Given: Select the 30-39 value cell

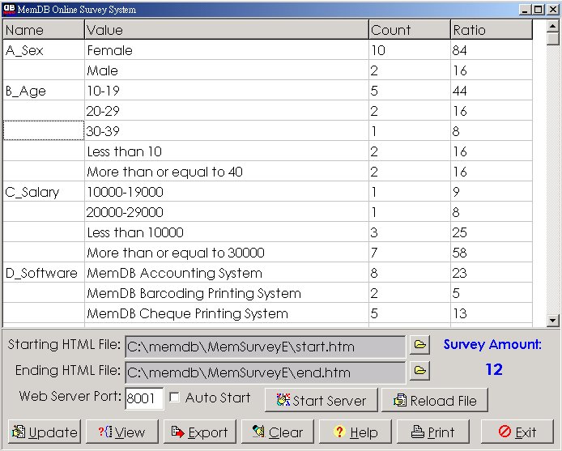Looking at the screenshot, I should coord(227,131).
